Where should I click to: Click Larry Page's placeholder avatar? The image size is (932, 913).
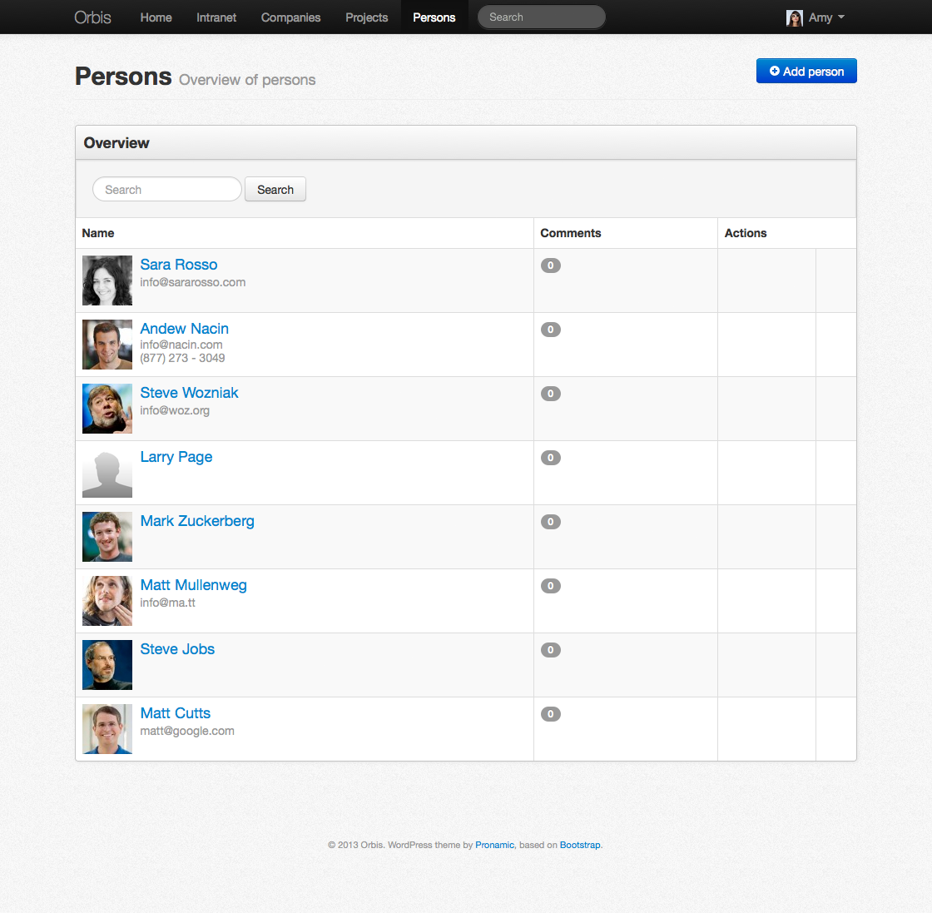pyautogui.click(x=107, y=473)
